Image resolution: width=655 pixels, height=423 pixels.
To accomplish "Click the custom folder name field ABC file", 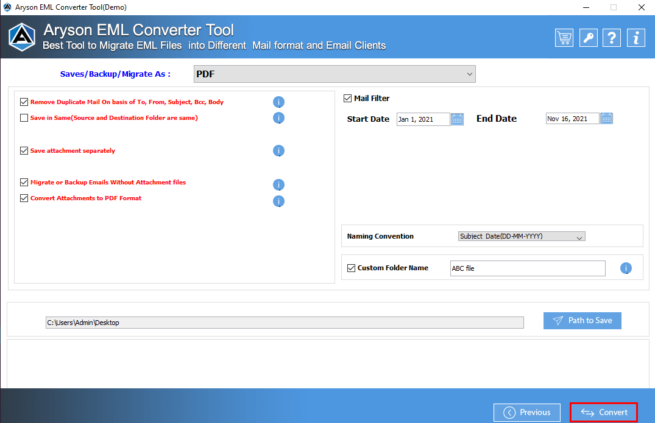I will (528, 268).
